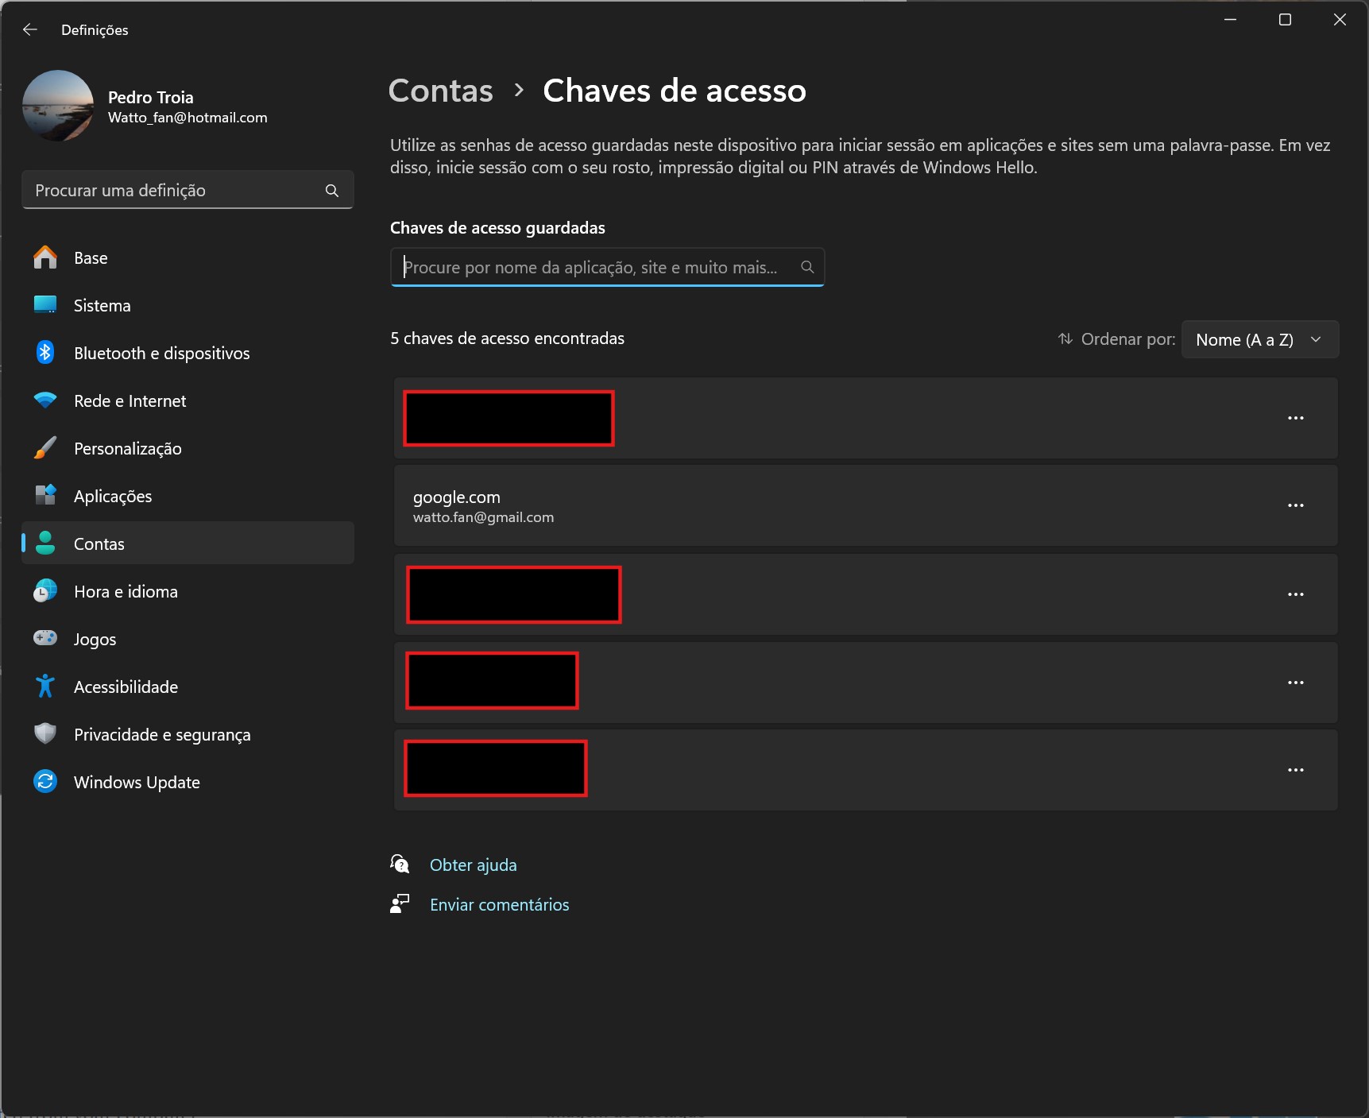
Task: Select Jogos in the sidebar
Action: pos(95,640)
